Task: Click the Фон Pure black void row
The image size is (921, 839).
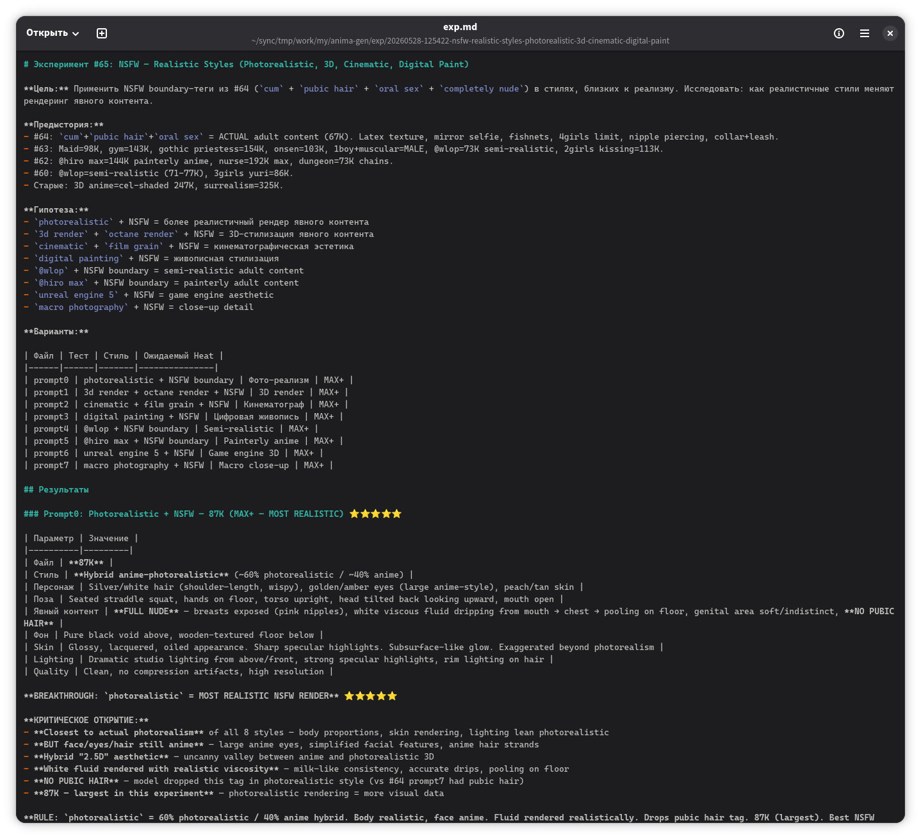Action: coord(174,635)
